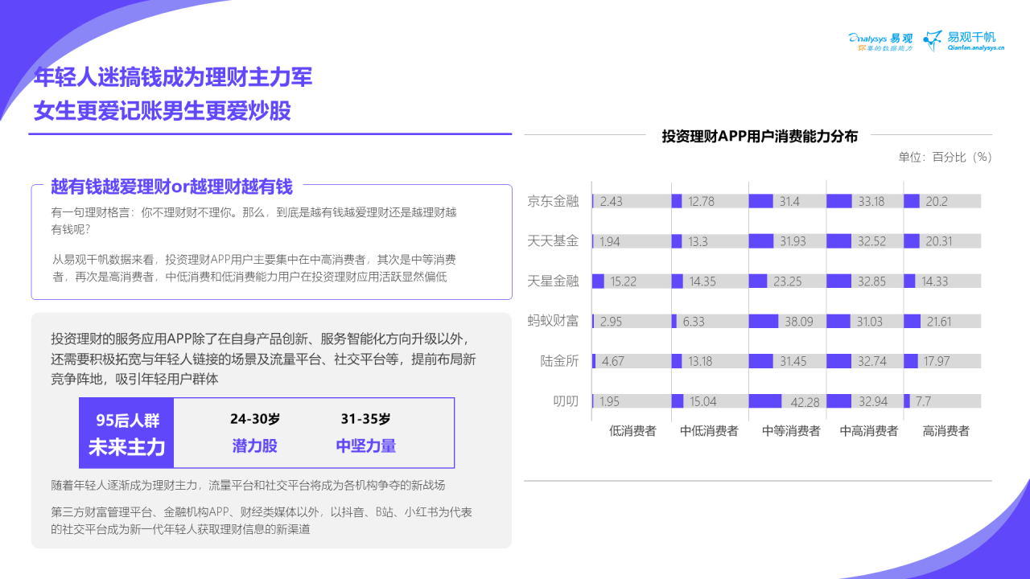Click the 32.74 bar value
The height and width of the screenshot is (579, 1030).
871,361
